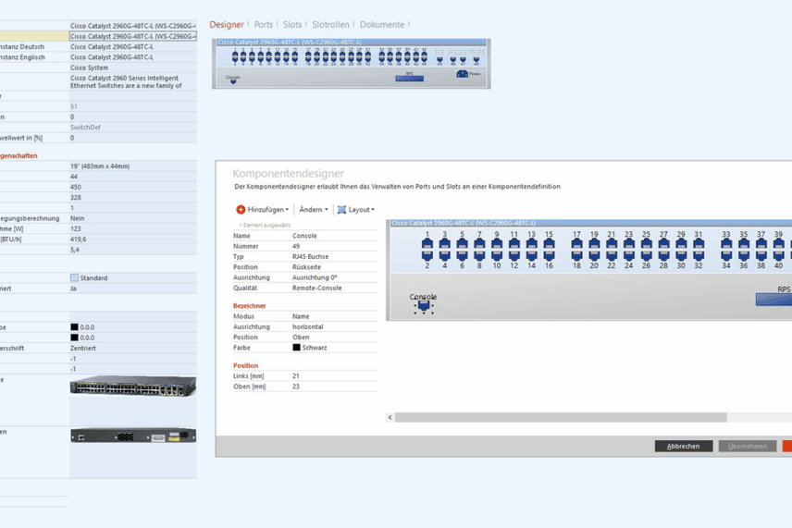The width and height of the screenshot is (792, 528).
Task: Select port 16 in the component designer
Action: coord(549,254)
